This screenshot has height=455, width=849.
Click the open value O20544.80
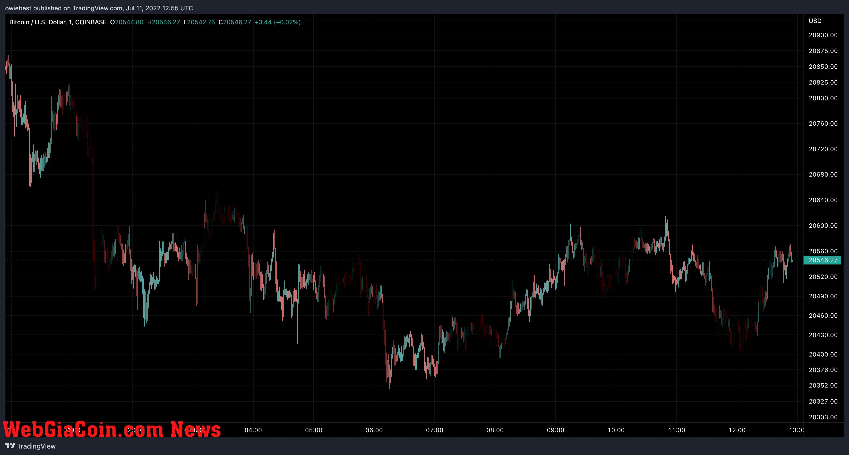coord(127,22)
